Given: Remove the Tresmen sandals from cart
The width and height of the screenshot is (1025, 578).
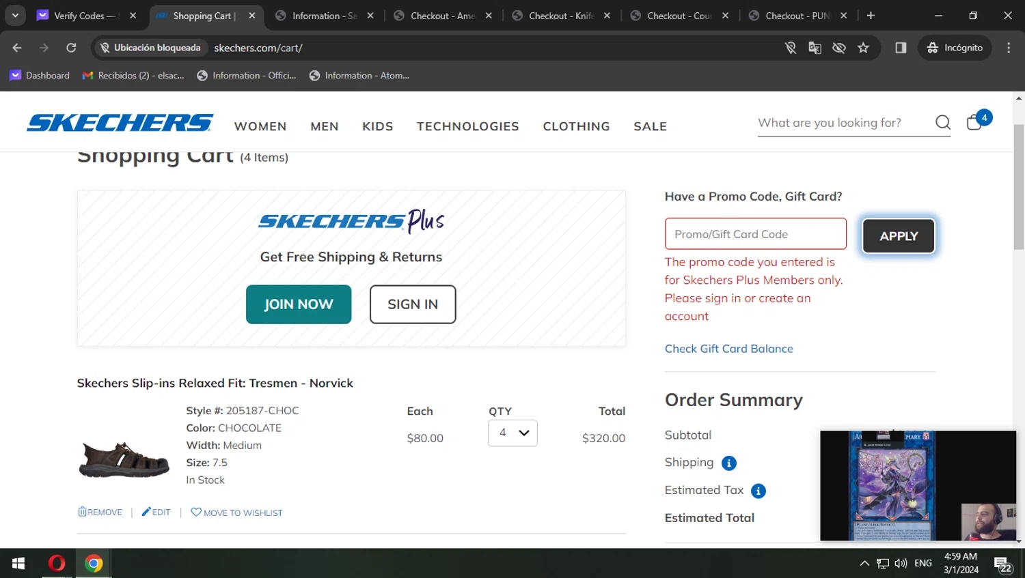Looking at the screenshot, I should pyautogui.click(x=100, y=512).
